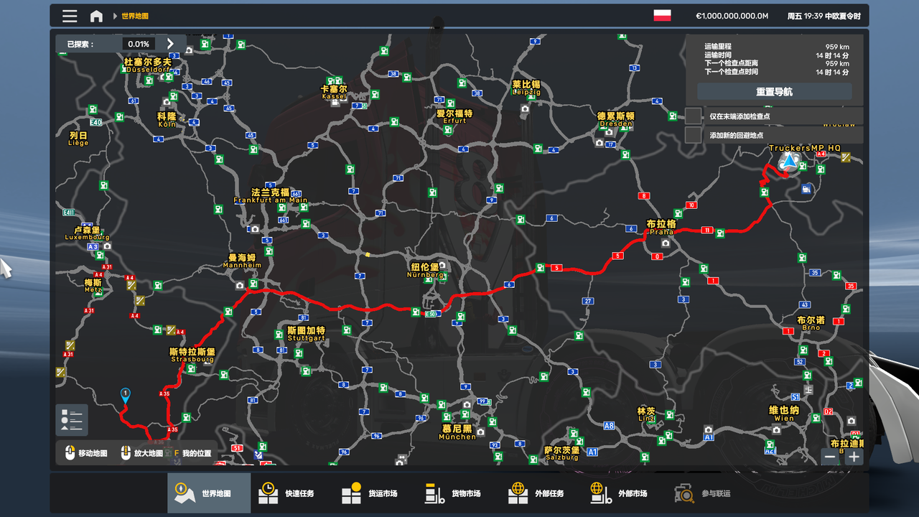Open the hamburger main menu
The height and width of the screenshot is (517, 919).
coord(70,16)
